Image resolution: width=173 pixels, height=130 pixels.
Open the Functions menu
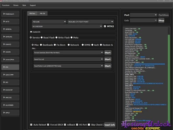(x=6, y=5)
